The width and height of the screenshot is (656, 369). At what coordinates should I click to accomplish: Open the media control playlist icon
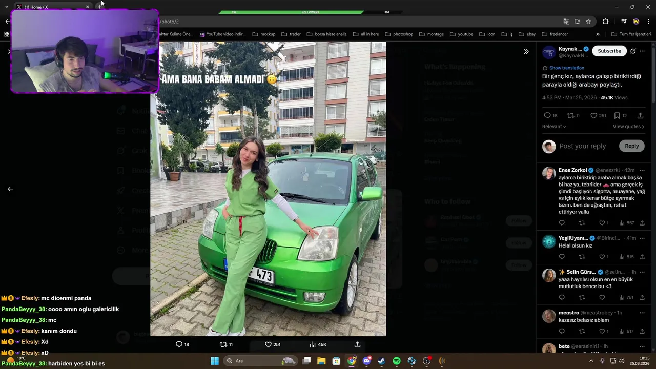click(x=624, y=22)
